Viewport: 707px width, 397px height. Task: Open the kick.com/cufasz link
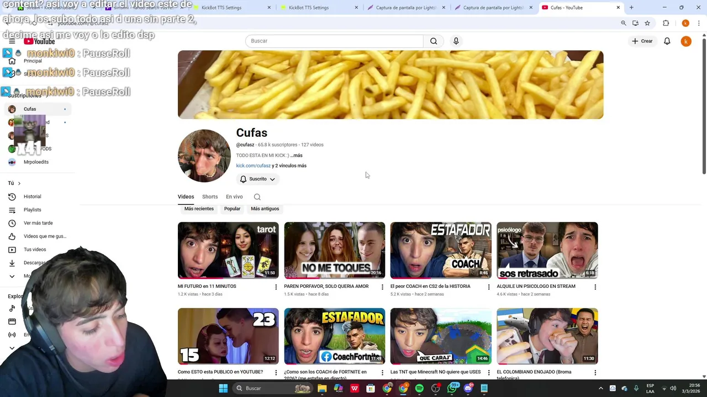(253, 165)
